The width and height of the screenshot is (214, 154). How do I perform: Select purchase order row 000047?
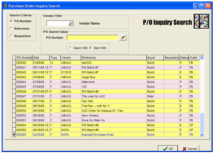coord(21,96)
